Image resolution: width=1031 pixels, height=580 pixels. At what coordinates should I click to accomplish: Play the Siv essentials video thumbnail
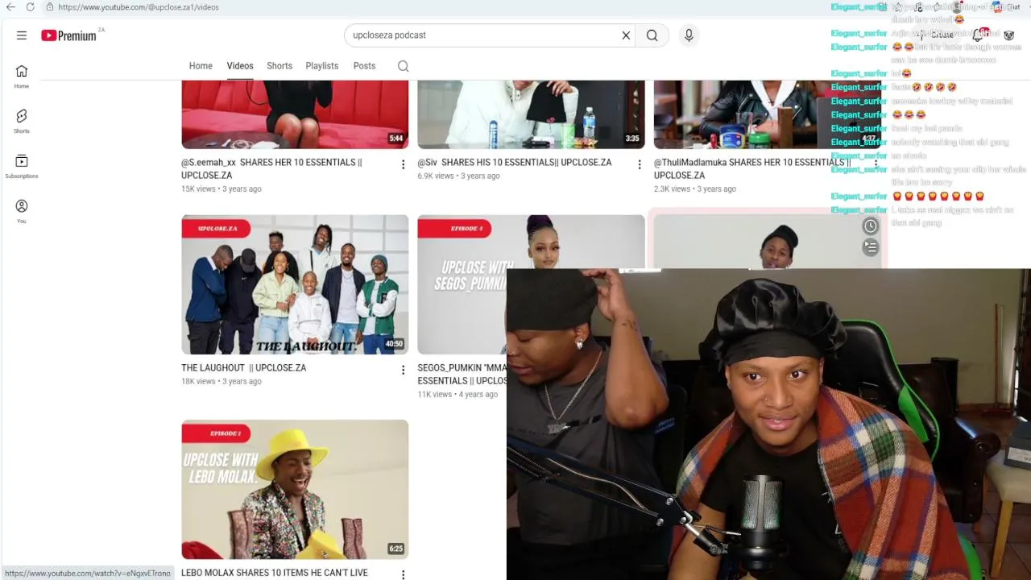(531, 114)
